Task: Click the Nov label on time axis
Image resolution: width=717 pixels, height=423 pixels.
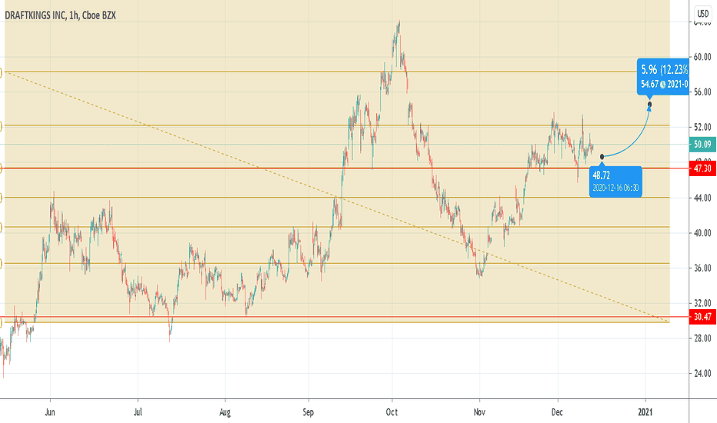Action: coord(479,412)
